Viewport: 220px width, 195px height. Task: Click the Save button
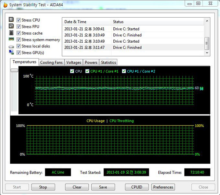pyautogui.click(x=103, y=187)
